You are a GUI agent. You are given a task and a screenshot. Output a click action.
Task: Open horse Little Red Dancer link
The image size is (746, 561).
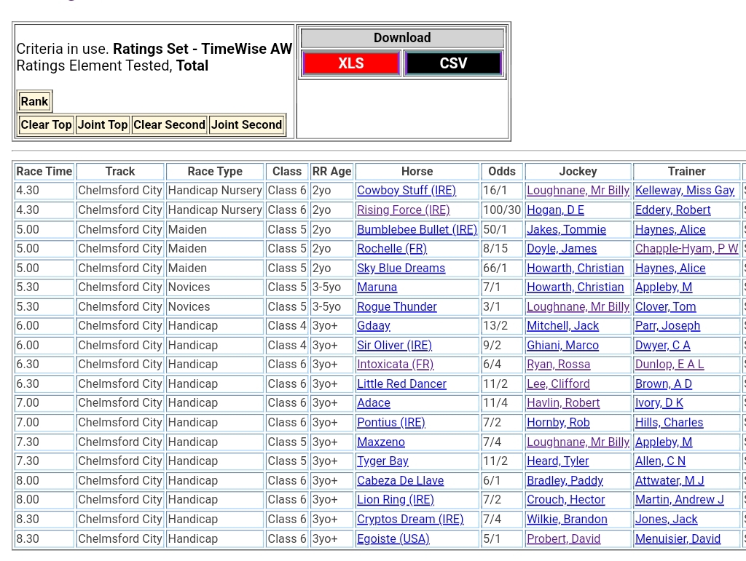tap(401, 384)
